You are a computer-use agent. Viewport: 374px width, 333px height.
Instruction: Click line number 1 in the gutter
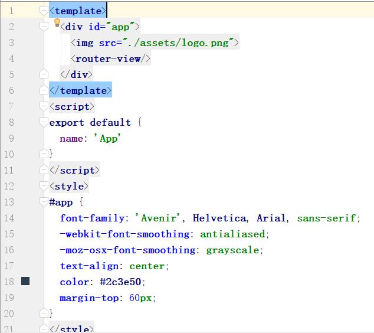tap(11, 11)
